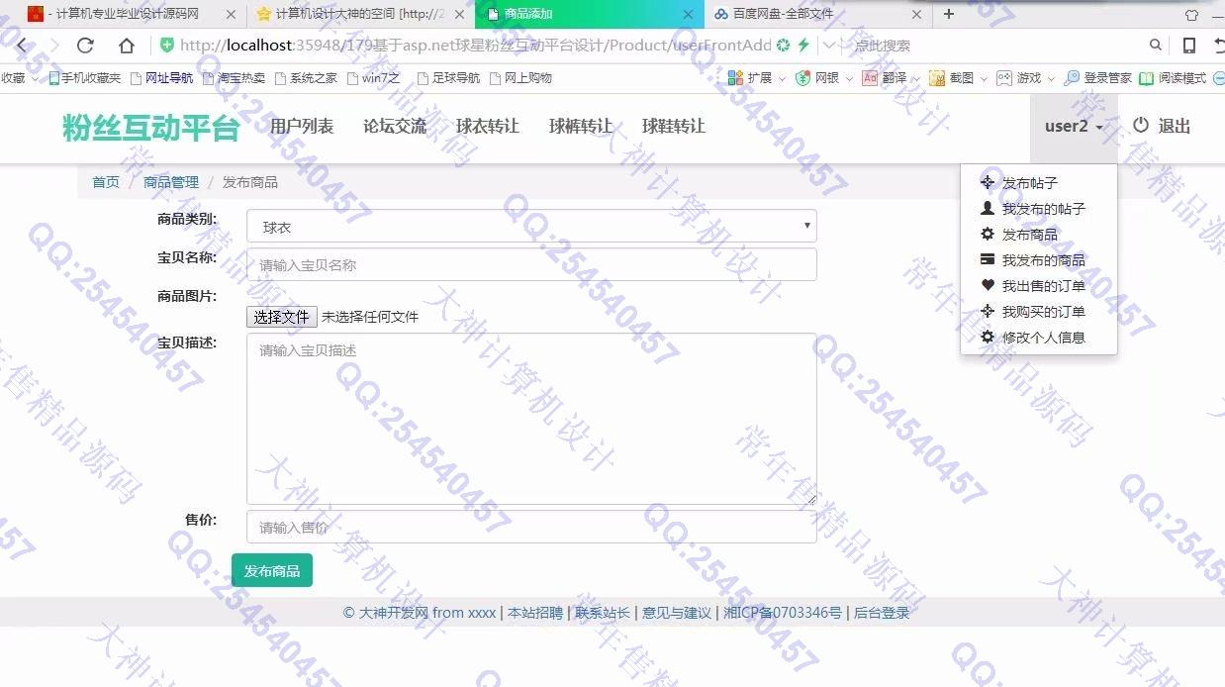Open the skin shirt icon in title bar

click(x=1191, y=15)
